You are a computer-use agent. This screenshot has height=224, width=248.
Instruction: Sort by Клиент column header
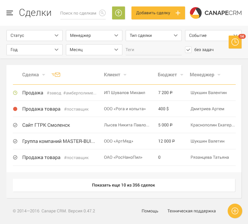coord(115,75)
